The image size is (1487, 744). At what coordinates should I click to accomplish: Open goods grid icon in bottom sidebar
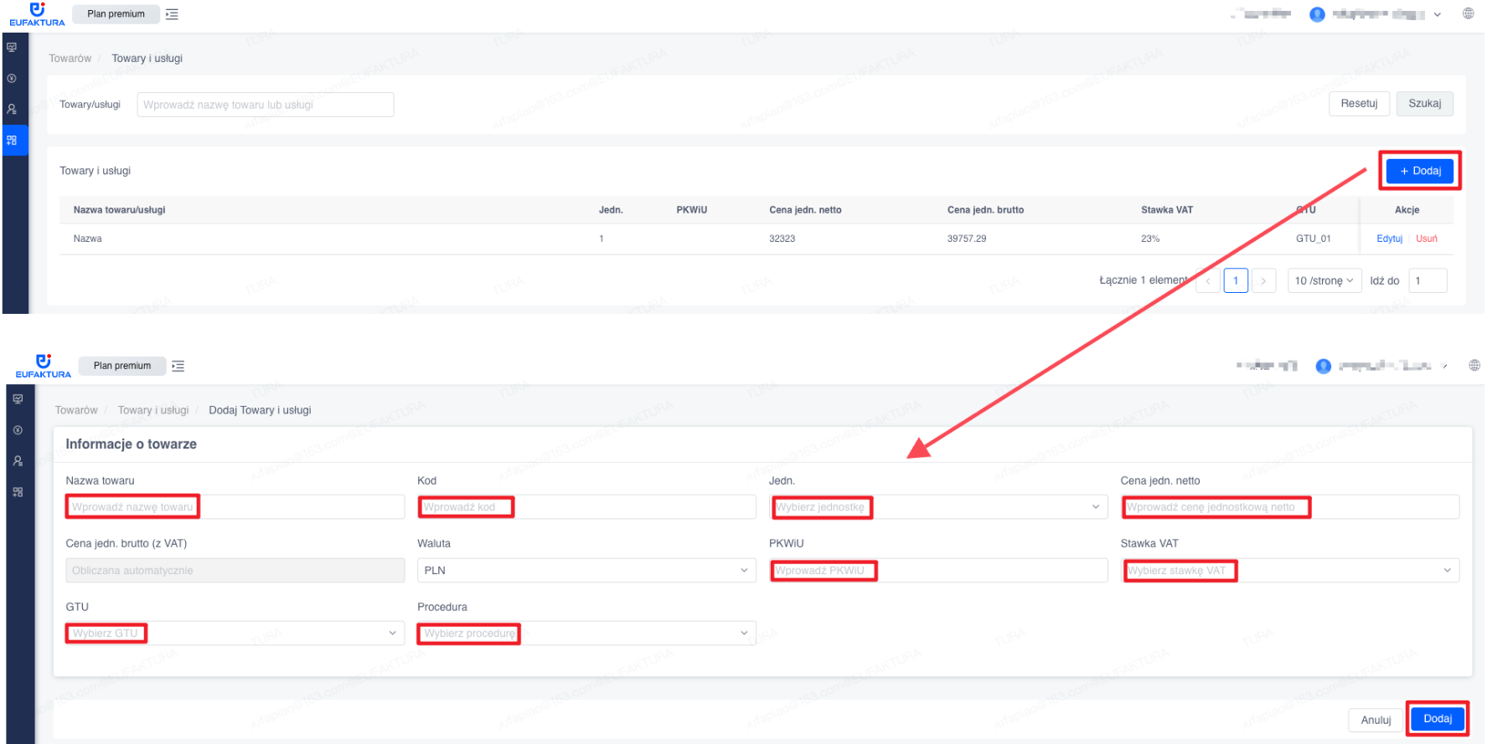coord(18,492)
